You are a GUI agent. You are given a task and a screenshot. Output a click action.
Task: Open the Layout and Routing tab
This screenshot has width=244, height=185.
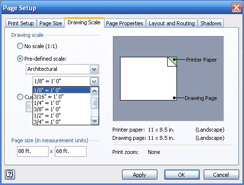(172, 23)
